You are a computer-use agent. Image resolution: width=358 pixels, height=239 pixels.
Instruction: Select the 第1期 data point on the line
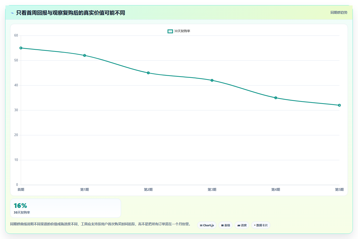point(85,55)
